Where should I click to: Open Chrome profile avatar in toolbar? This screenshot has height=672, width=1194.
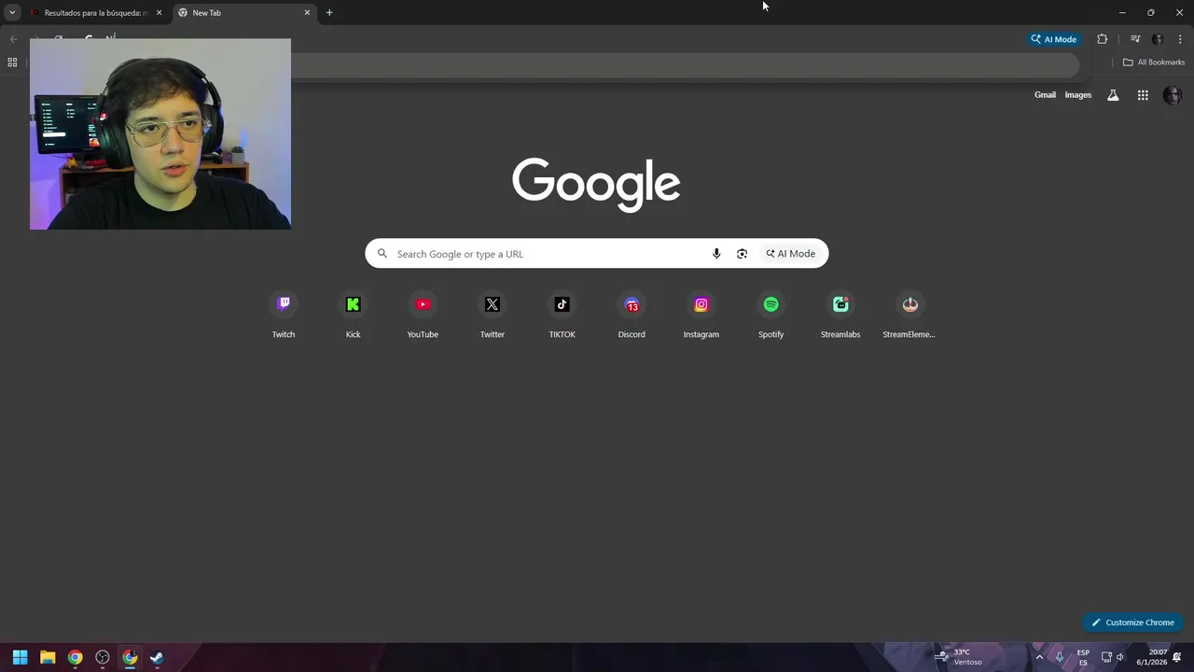tap(1158, 39)
